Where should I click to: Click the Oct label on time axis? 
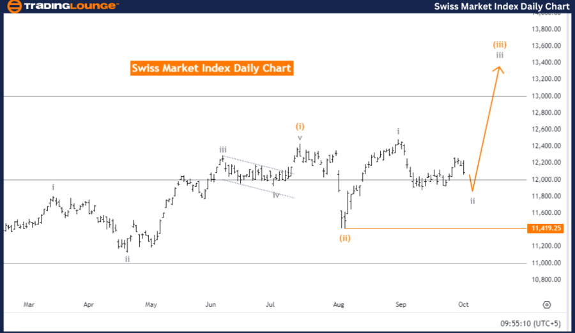click(x=464, y=304)
